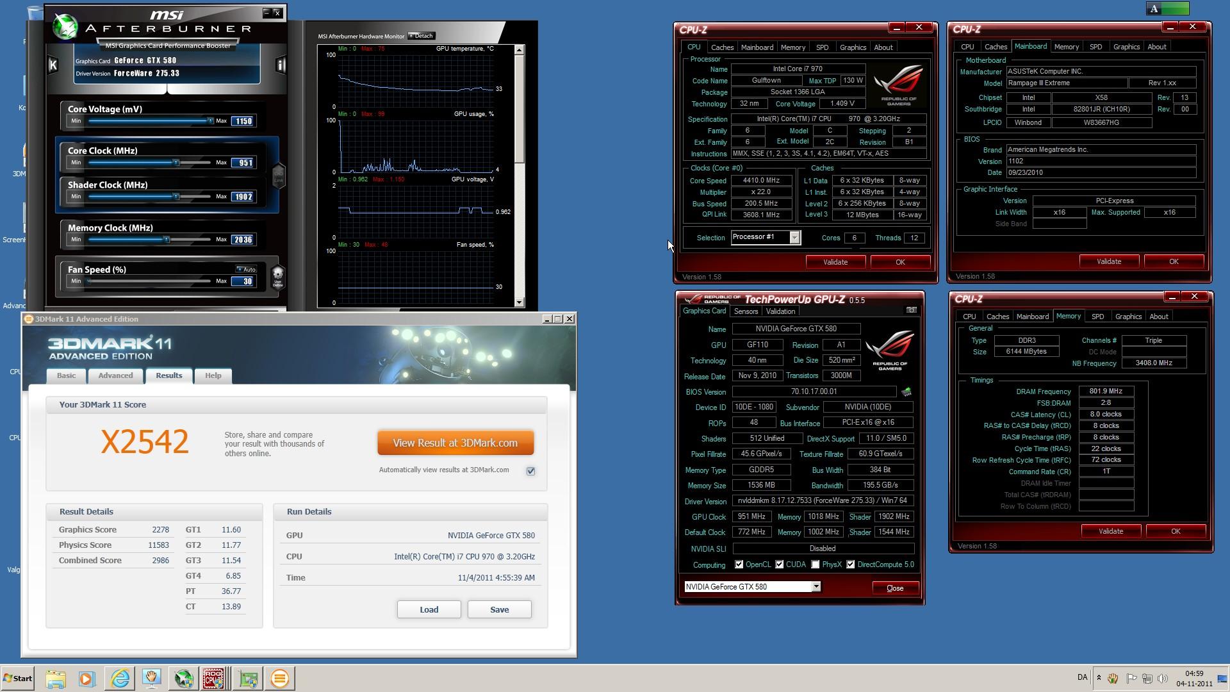Click Load button in Run Details
1230x692 pixels.
pos(429,609)
